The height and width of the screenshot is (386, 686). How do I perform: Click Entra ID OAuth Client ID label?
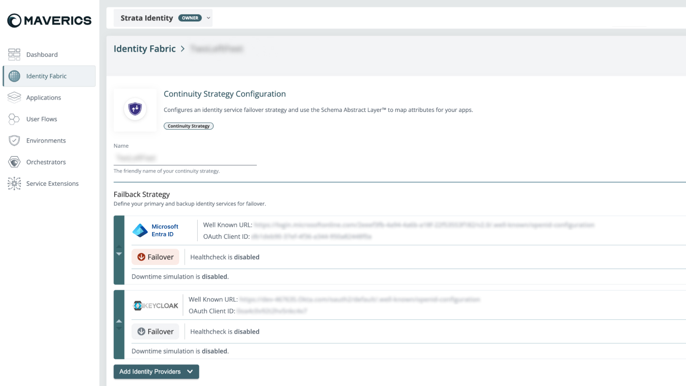coord(226,236)
